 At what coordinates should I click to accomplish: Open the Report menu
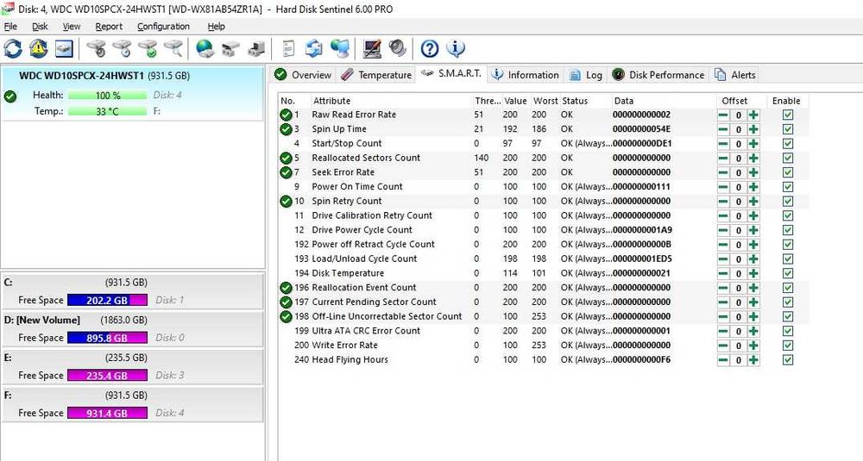click(x=109, y=27)
